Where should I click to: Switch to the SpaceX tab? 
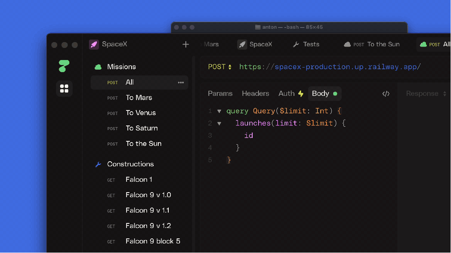[x=255, y=44]
